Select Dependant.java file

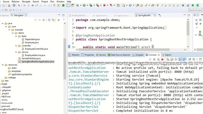point(31,39)
